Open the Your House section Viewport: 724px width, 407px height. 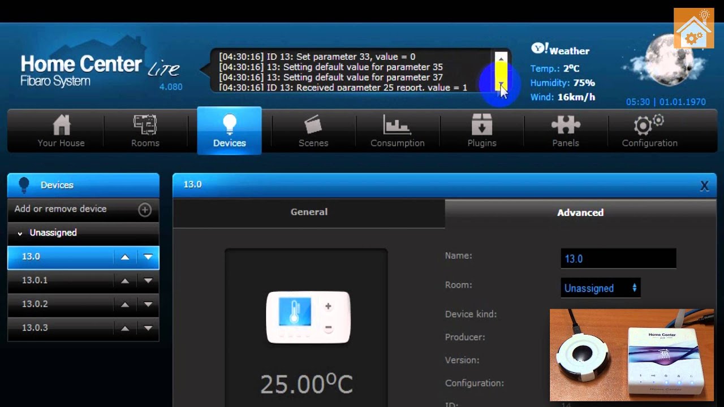(61, 131)
